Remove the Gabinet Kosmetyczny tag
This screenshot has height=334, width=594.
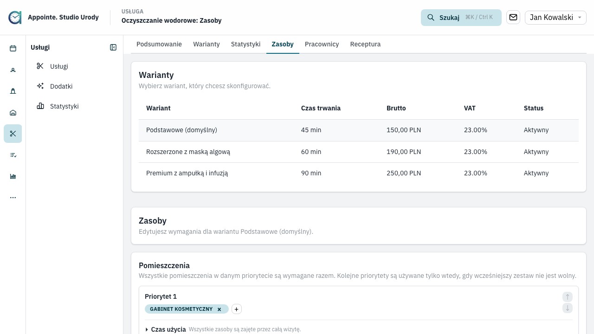click(x=220, y=309)
